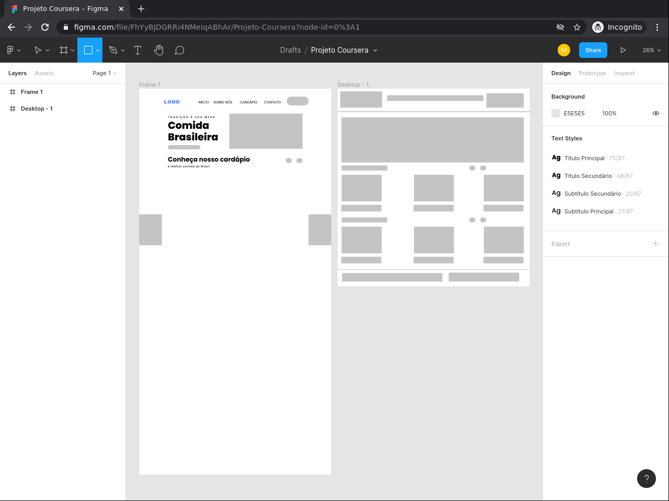This screenshot has height=501, width=669.
Task: Click the Present play icon
Action: tap(623, 50)
